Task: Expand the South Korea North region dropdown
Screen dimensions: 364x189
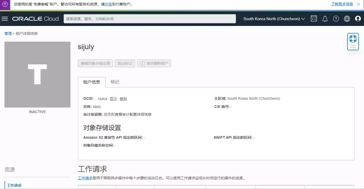Action: click(x=274, y=19)
